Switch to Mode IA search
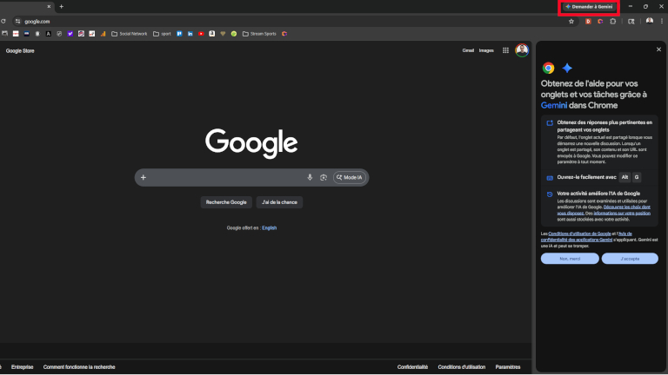 [x=350, y=177]
